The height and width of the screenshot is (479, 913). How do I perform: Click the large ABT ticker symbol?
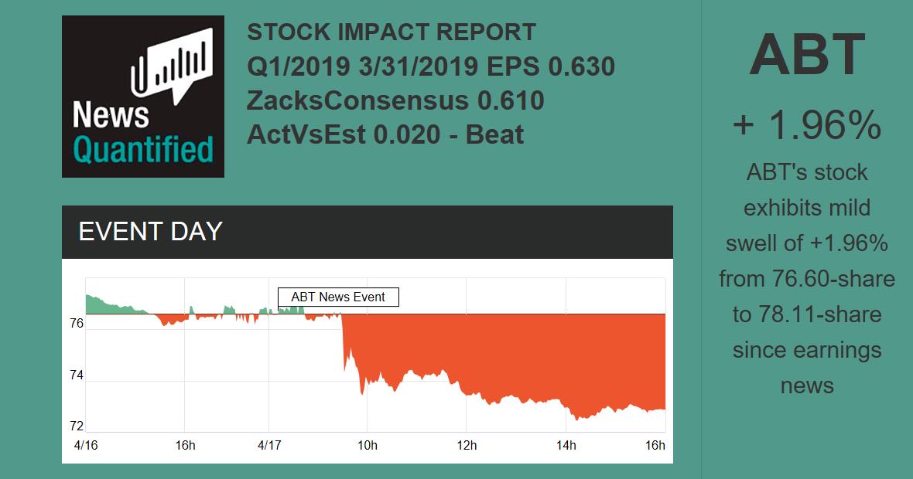click(x=806, y=54)
